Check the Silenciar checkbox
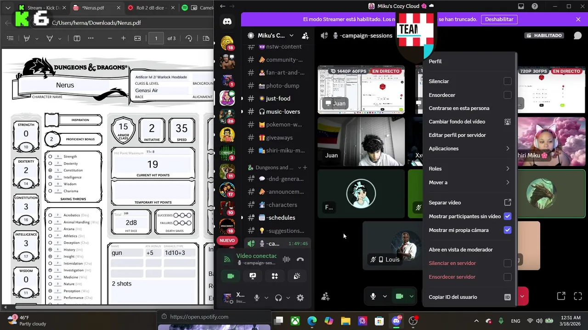The height and width of the screenshot is (330, 588). pos(507,81)
